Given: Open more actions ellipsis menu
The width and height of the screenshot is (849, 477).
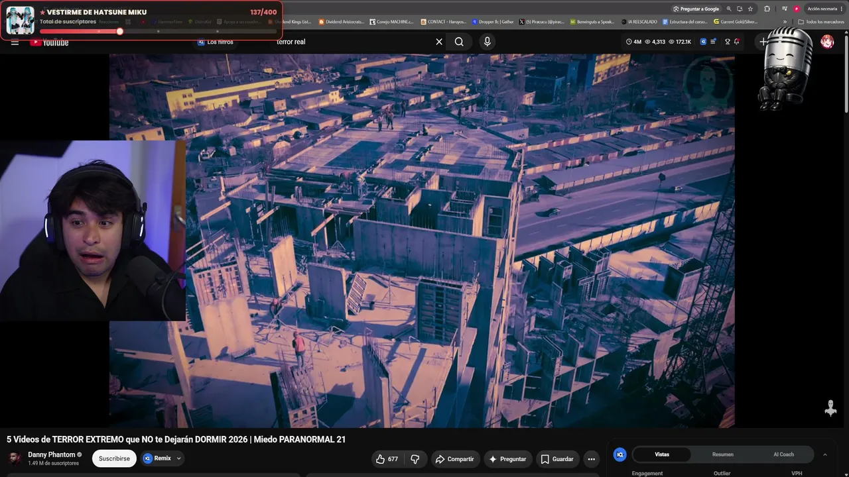Looking at the screenshot, I should 591,459.
